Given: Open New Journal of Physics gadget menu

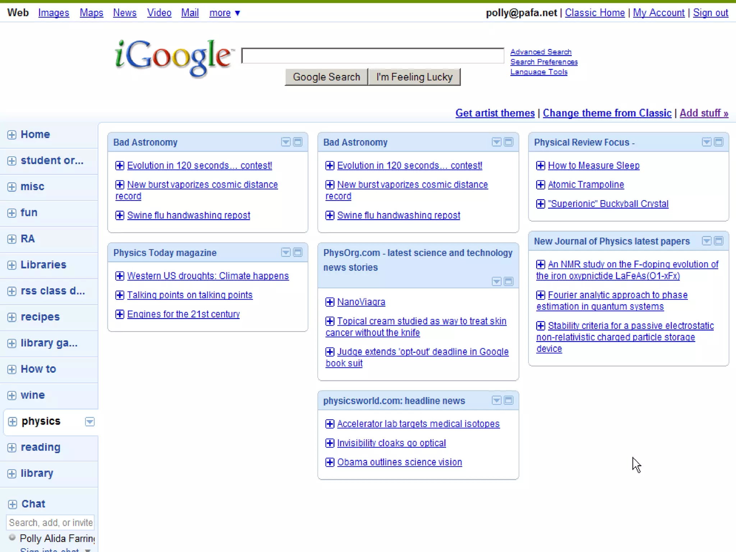Looking at the screenshot, I should pyautogui.click(x=706, y=241).
